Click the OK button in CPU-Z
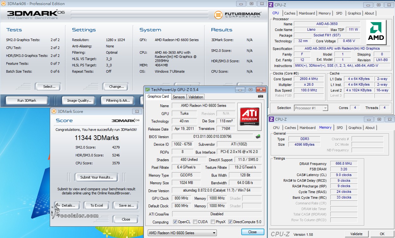 (x=382, y=234)
